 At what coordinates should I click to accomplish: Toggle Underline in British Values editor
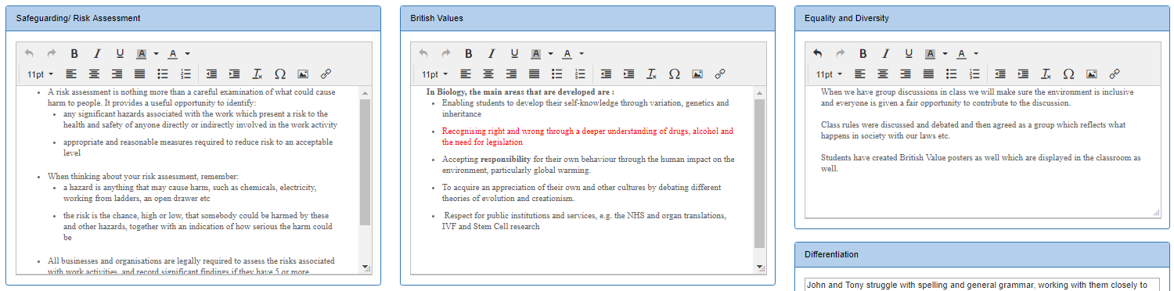pos(514,54)
